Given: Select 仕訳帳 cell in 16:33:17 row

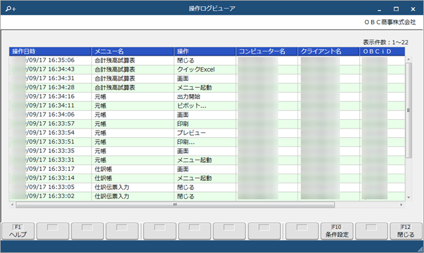Looking at the screenshot, I should coord(132,169).
